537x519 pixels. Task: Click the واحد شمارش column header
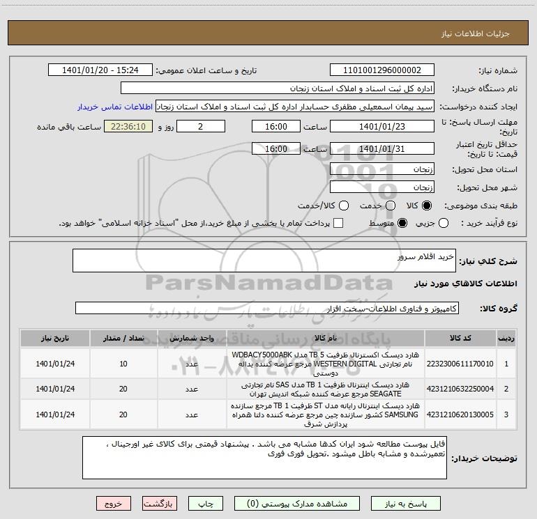192,339
